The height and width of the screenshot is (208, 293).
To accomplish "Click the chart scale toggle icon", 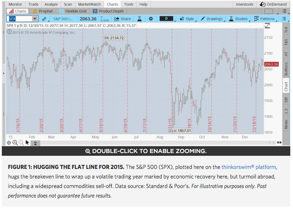I will [x=268, y=25].
